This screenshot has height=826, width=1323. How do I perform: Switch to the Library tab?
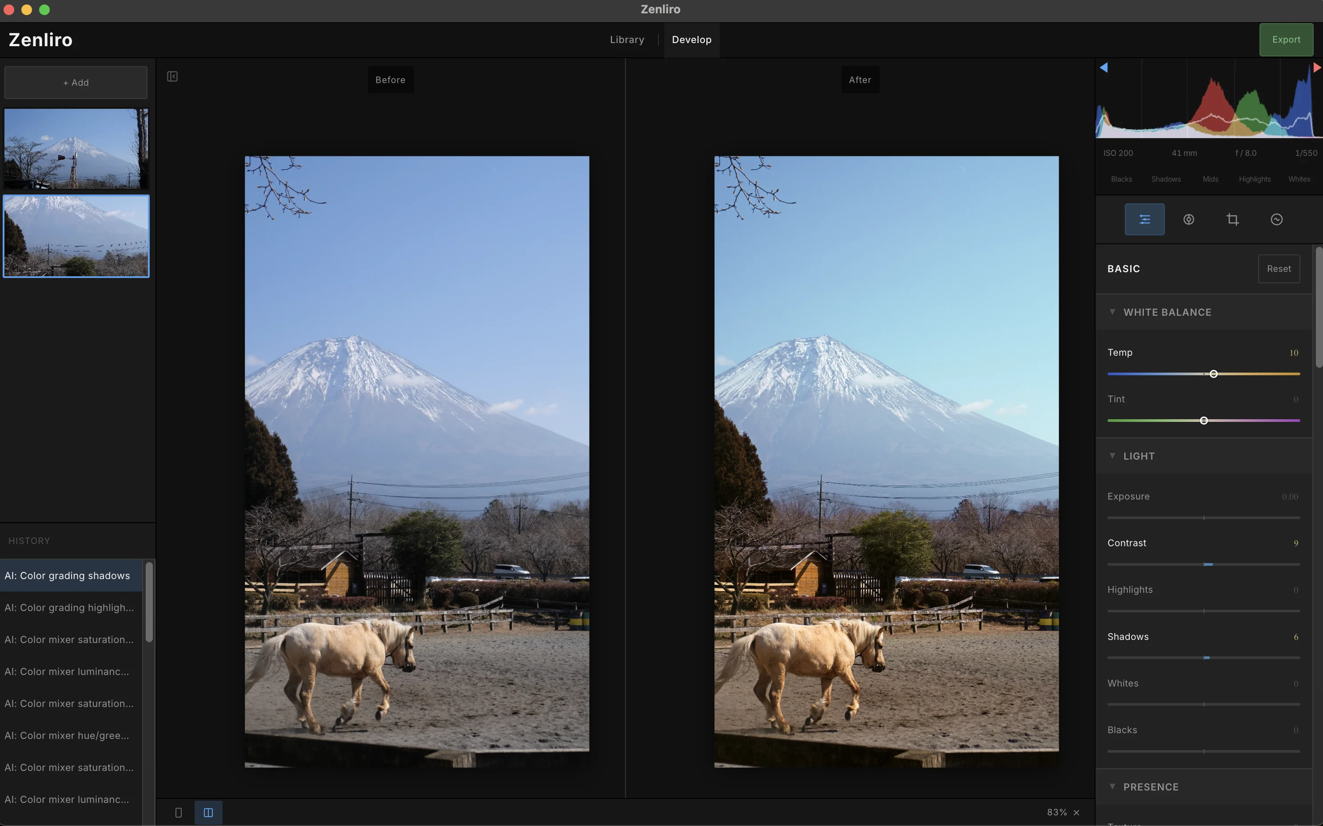[x=627, y=40]
